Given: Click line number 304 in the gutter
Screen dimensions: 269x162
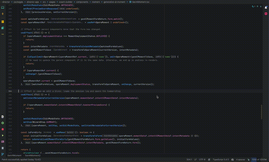Looking at the screenshot, I should (10, 91).
